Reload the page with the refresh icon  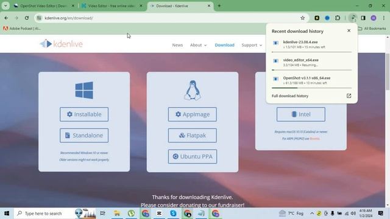27,18
